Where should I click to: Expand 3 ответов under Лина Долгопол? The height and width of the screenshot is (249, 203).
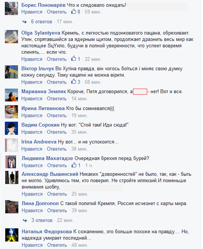coord(42,220)
